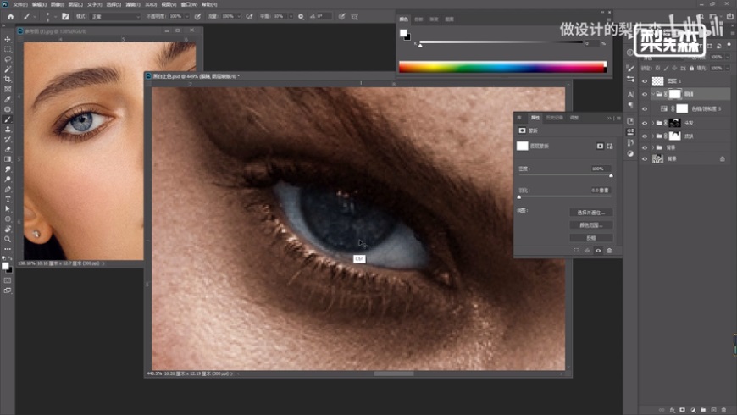The width and height of the screenshot is (737, 415).
Task: Open the brush settings panel toggle icon
Action: tap(65, 15)
